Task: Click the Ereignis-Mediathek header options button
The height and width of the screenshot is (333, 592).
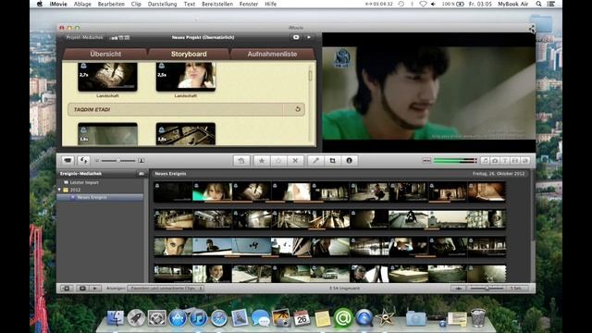Action: [x=142, y=174]
